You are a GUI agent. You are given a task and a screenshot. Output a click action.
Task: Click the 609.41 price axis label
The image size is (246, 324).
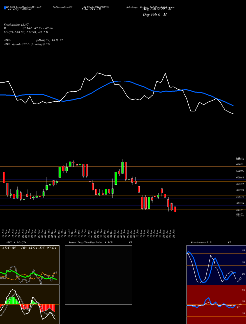[240, 177]
